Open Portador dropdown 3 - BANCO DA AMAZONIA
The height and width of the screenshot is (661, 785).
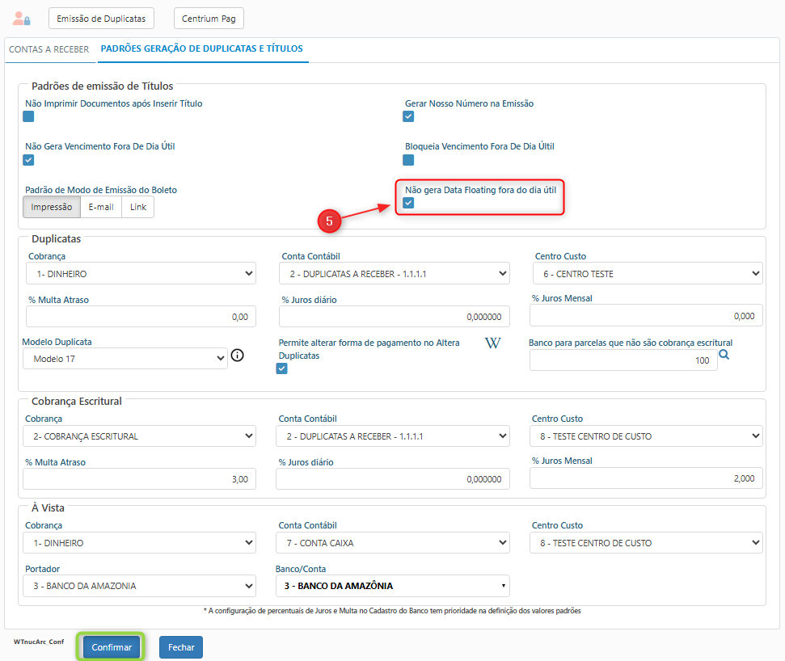pyautogui.click(x=140, y=586)
